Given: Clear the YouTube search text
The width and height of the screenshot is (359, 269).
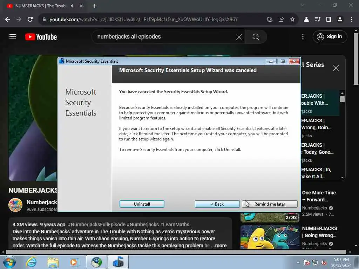Looking at the screenshot, I should pyautogui.click(x=239, y=36).
